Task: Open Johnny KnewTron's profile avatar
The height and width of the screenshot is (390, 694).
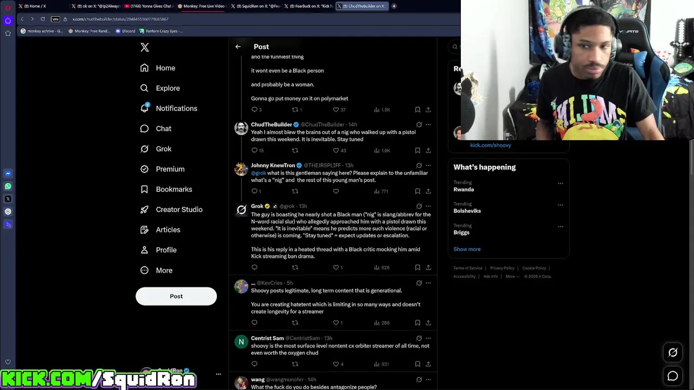Action: point(241,169)
